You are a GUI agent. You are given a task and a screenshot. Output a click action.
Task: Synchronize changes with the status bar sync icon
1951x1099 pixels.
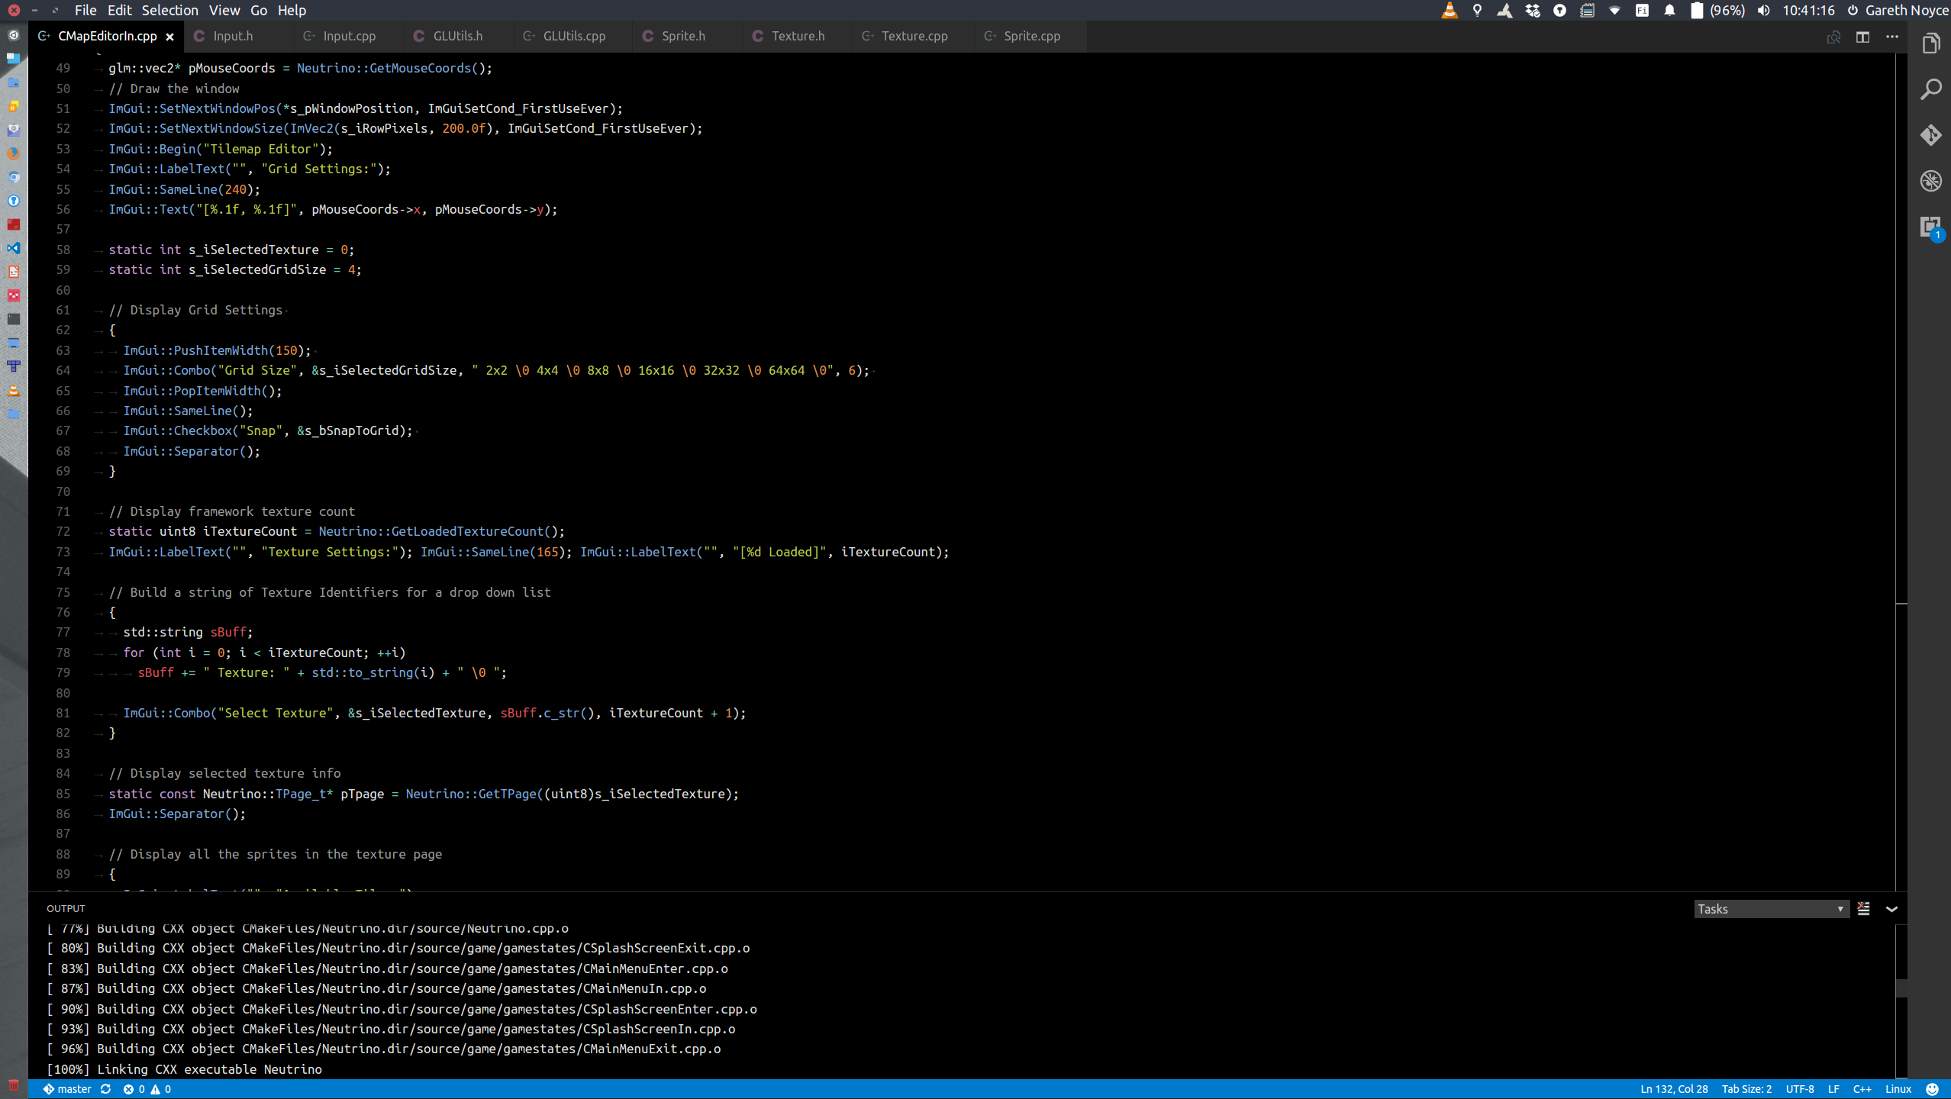click(106, 1089)
